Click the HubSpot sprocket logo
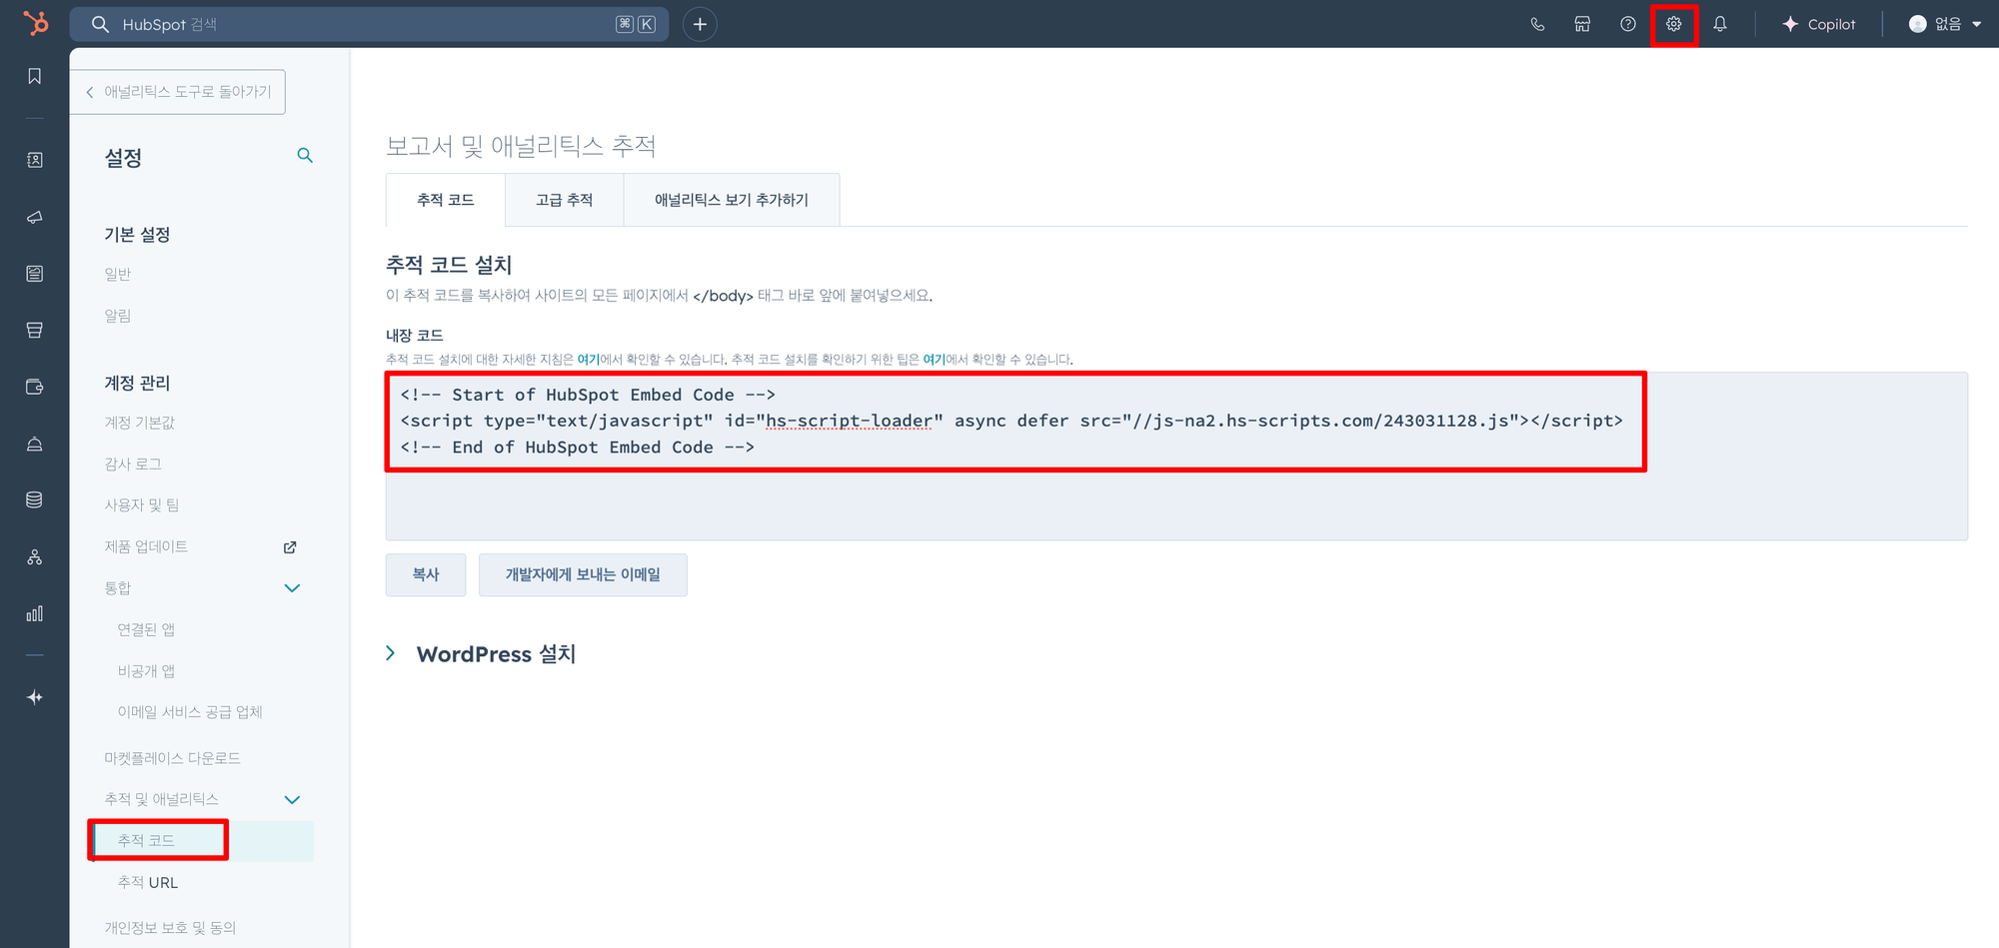This screenshot has height=948, width=1999. tap(35, 23)
